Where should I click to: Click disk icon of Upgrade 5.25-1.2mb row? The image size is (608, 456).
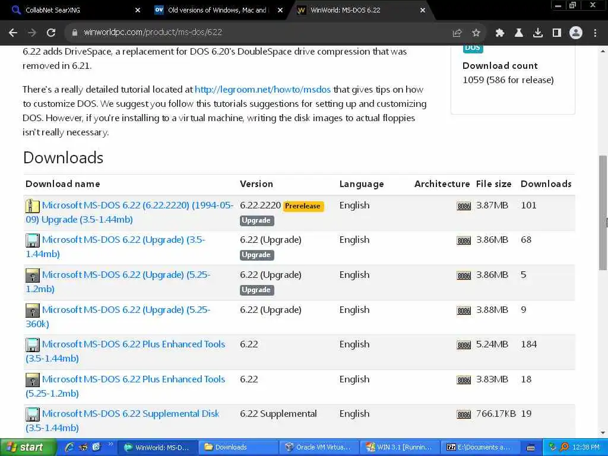click(x=33, y=275)
